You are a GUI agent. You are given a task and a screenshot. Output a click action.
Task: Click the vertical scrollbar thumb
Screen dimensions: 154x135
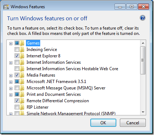(x=143, y=60)
